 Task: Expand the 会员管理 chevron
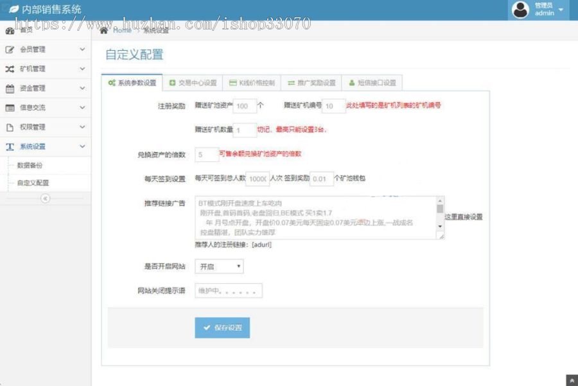82,49
